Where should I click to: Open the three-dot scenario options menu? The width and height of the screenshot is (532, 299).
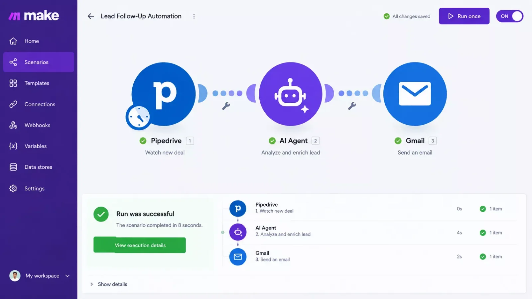194,16
